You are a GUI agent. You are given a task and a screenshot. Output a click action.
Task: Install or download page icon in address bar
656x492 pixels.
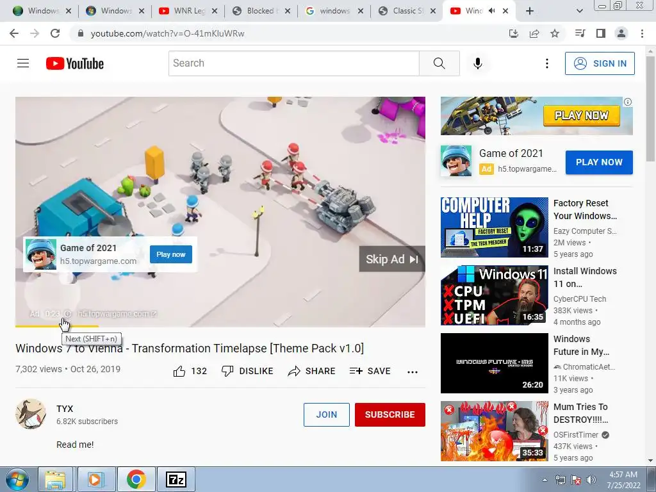pyautogui.click(x=514, y=33)
